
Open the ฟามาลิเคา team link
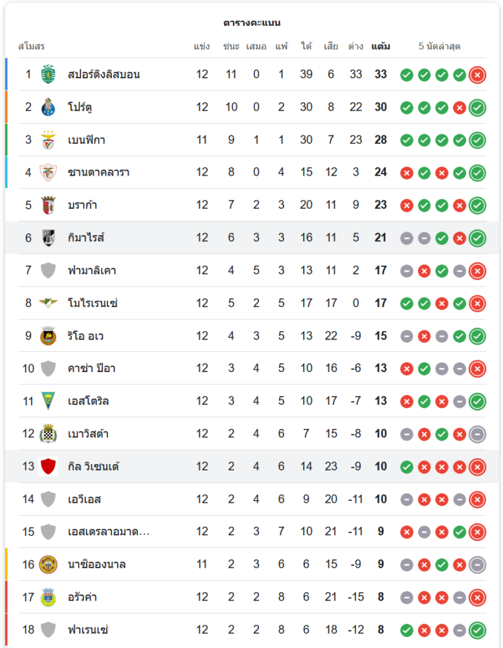[x=92, y=270]
